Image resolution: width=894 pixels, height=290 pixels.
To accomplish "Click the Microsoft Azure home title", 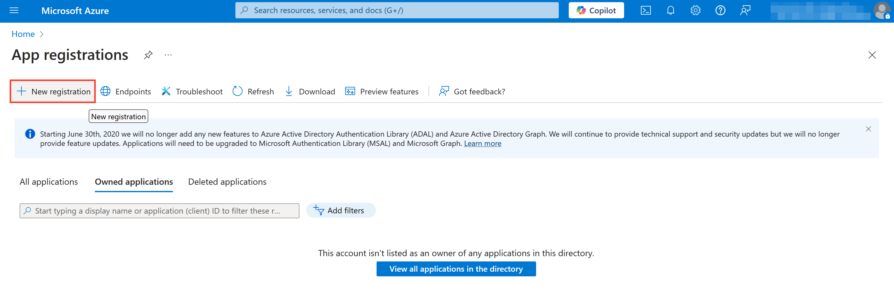I will (75, 11).
